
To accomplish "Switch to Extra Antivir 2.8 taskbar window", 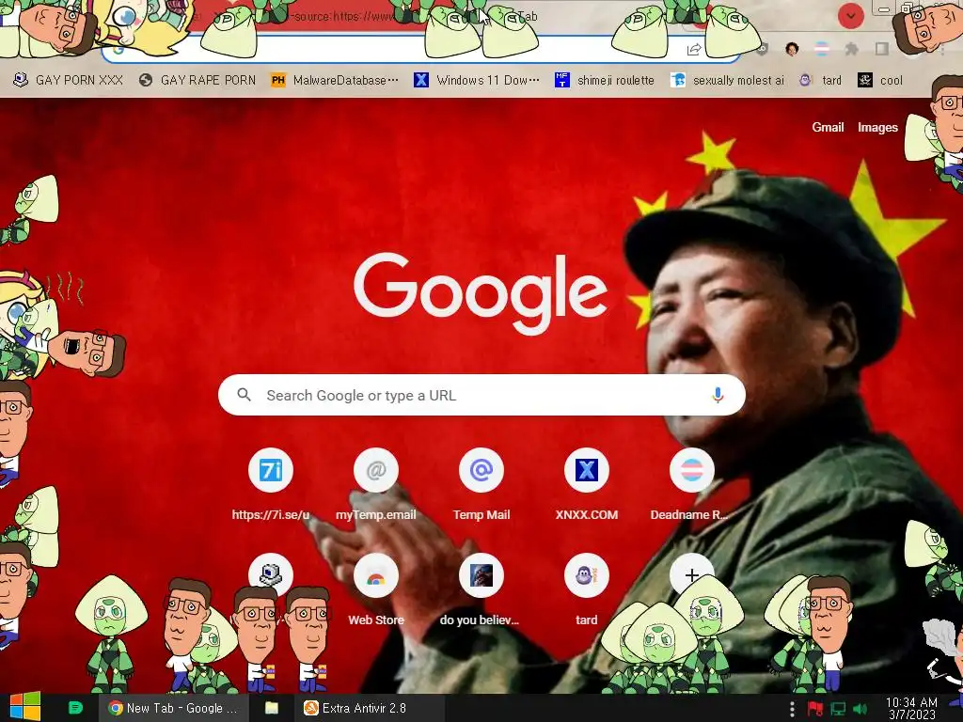I will 371,708.
